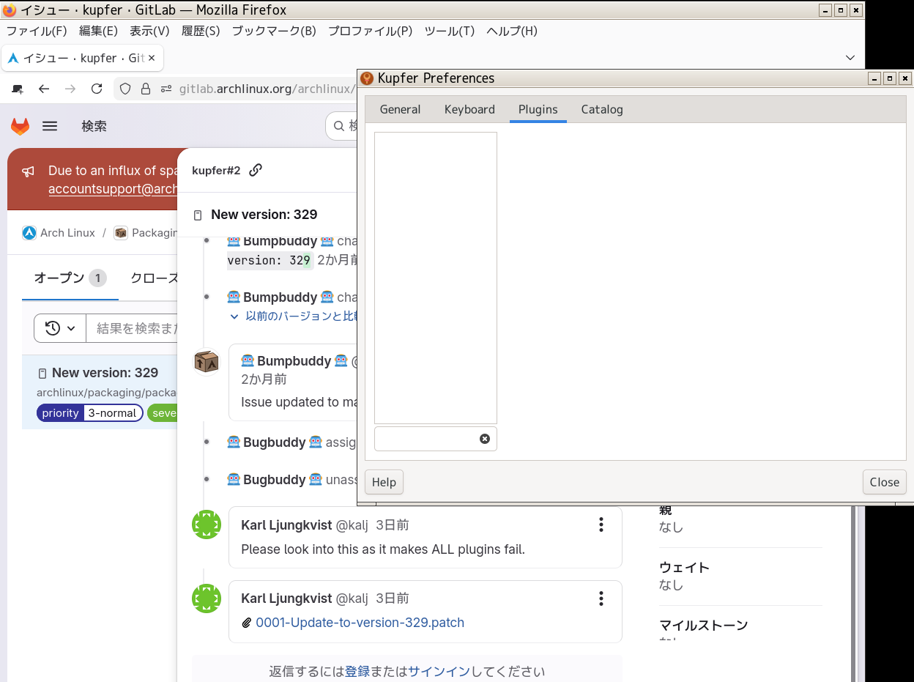
Task: Click Karl Ljungkvist name on patch comment
Action: [x=286, y=598]
